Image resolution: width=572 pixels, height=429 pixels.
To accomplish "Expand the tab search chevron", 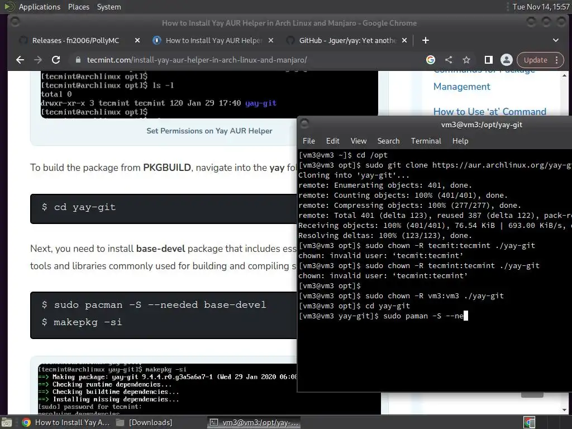I will click(x=556, y=40).
